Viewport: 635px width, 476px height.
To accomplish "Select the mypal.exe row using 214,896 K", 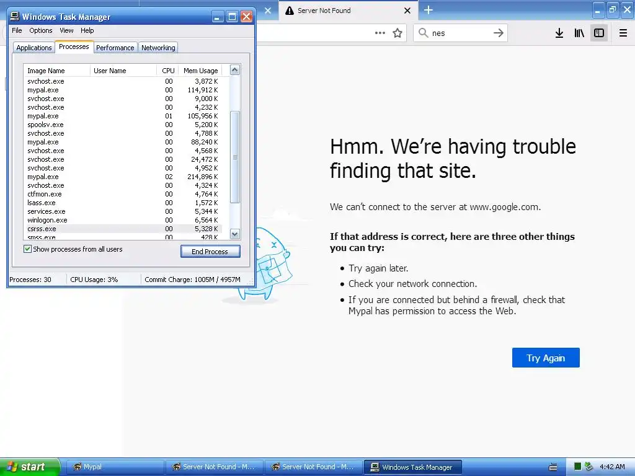I will [123, 177].
